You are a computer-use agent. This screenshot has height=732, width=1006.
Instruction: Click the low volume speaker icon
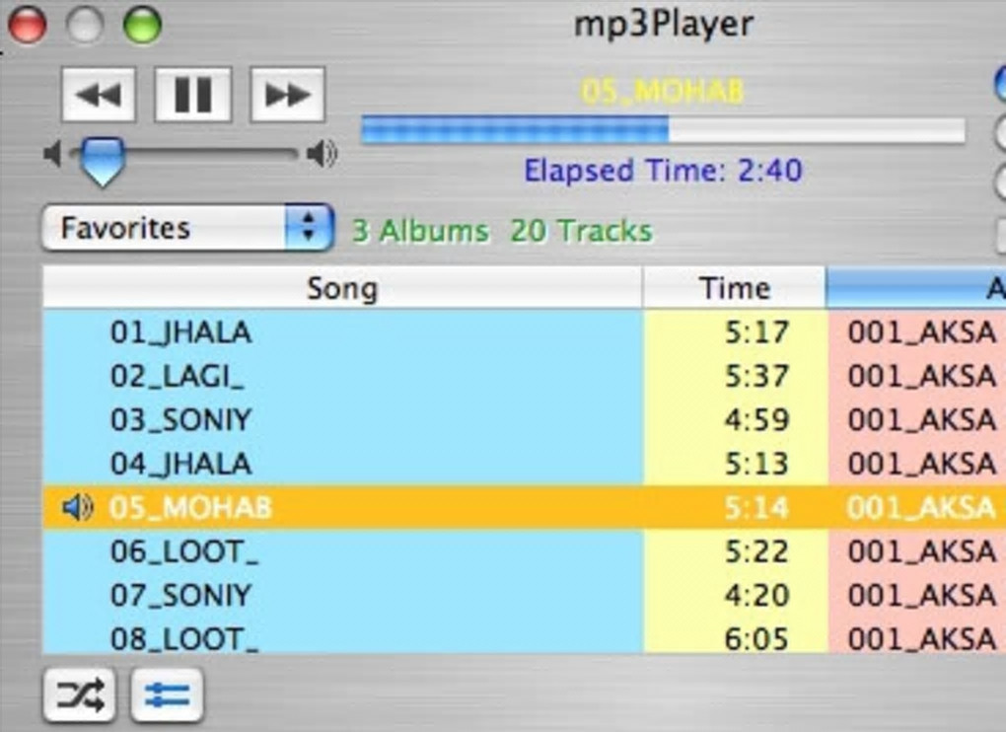pyautogui.click(x=52, y=154)
